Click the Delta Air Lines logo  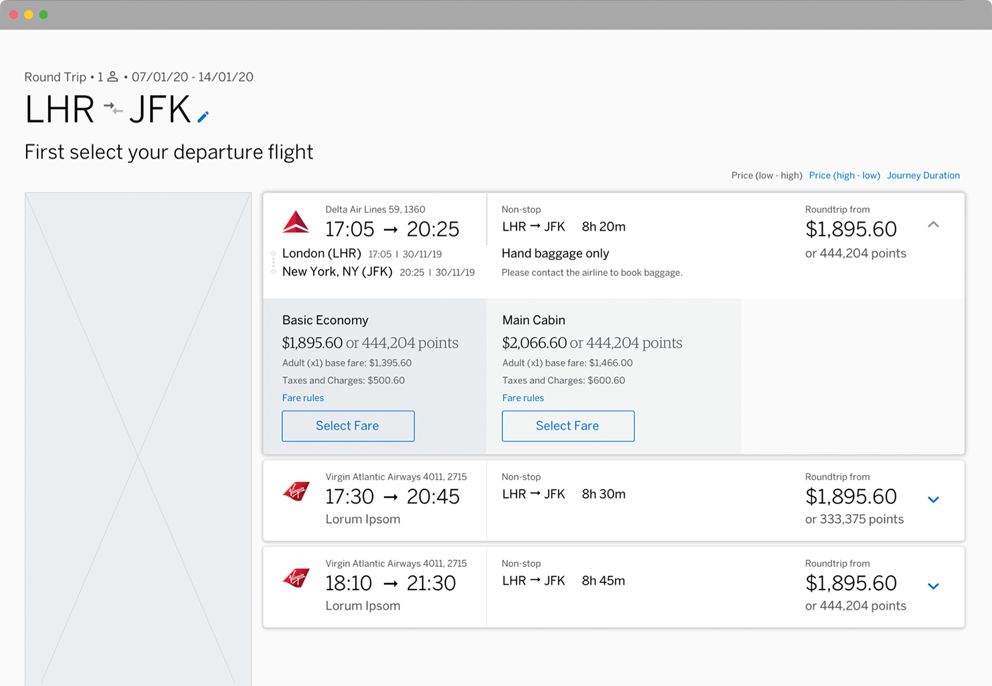pos(296,222)
